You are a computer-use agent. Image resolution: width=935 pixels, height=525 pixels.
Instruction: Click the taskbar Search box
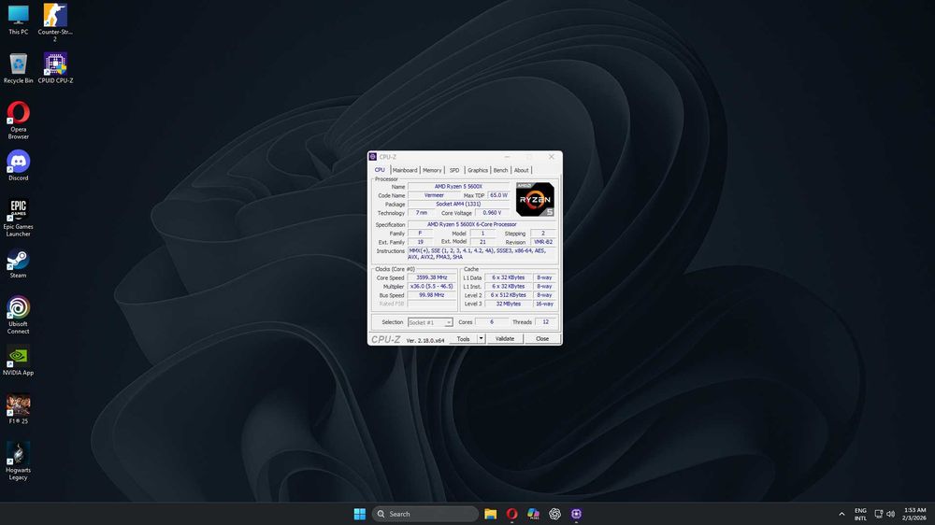coord(425,514)
